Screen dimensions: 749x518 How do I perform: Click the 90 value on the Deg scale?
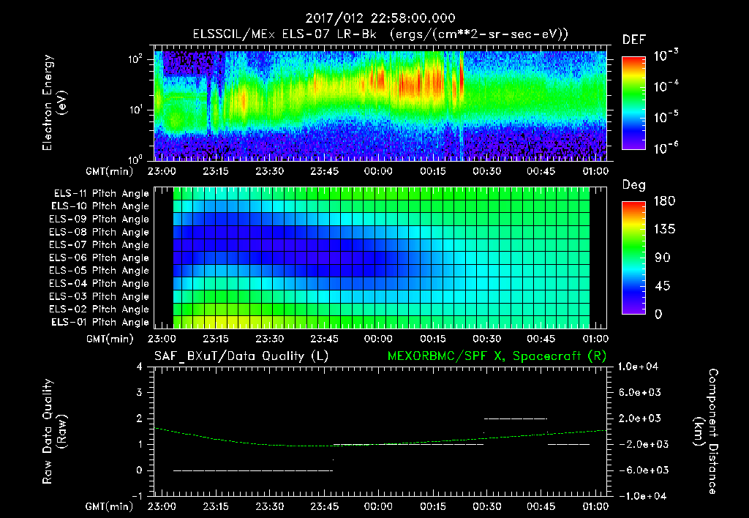(x=662, y=258)
